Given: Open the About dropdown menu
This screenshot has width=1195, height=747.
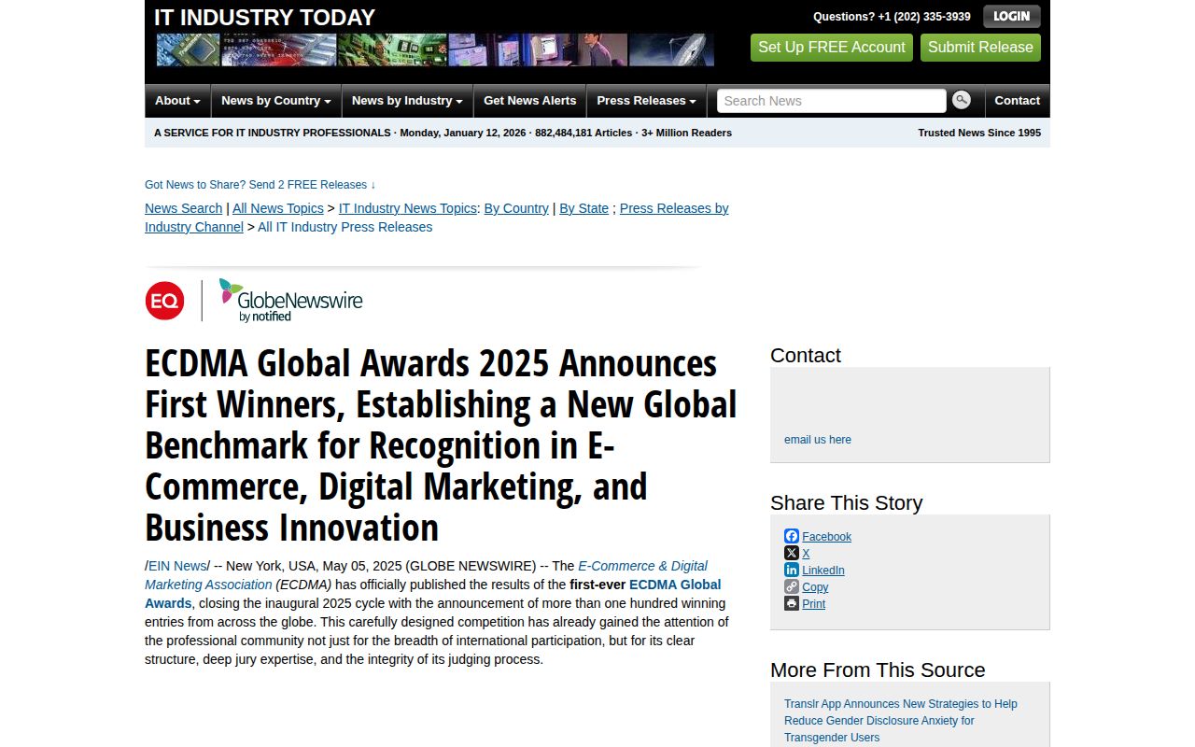Looking at the screenshot, I should pos(177,100).
